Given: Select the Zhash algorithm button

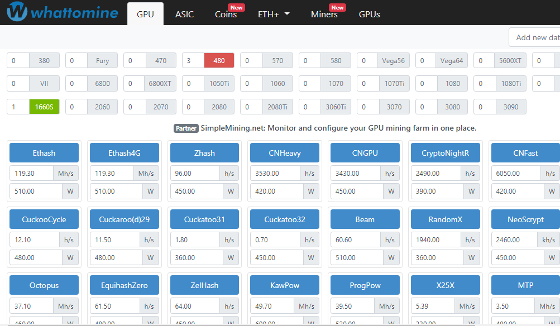Looking at the screenshot, I should [x=204, y=153].
